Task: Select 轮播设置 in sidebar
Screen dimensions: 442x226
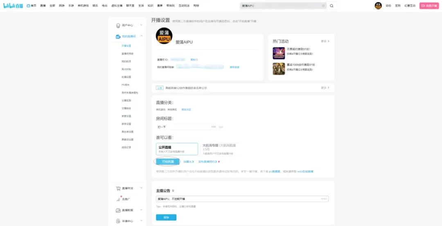Action: coord(126,77)
